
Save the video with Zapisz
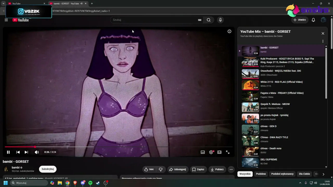point(198,169)
